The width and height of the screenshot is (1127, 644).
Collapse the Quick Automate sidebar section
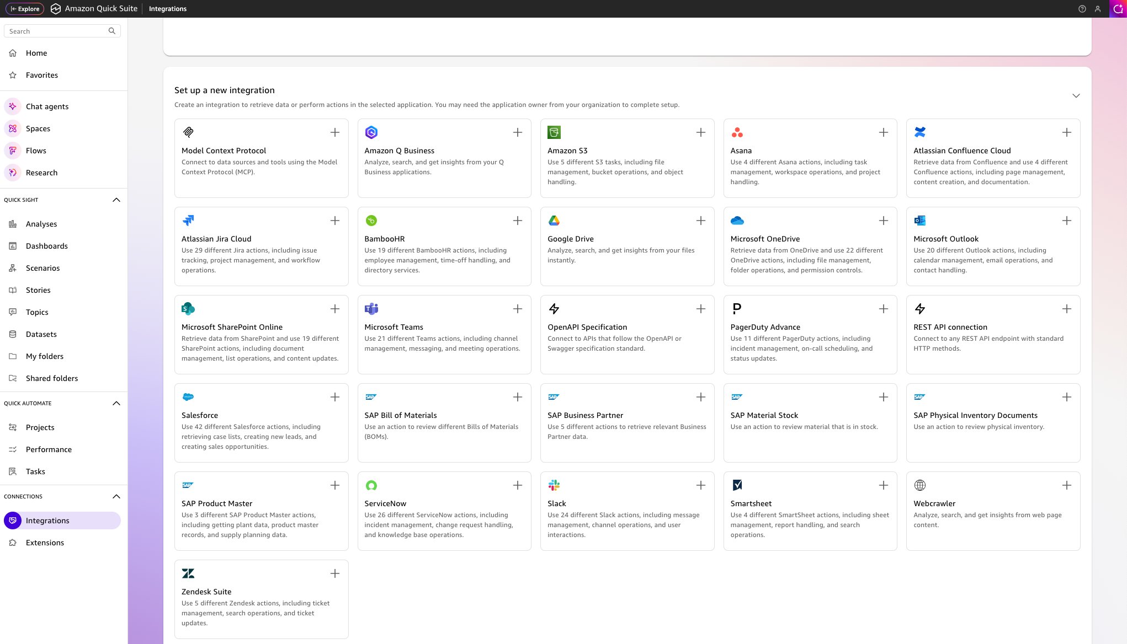coord(116,403)
